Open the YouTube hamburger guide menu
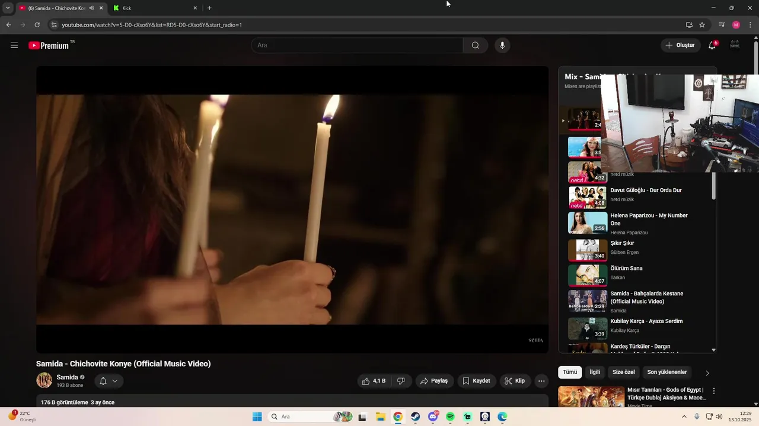This screenshot has width=759, height=426. coord(14,45)
